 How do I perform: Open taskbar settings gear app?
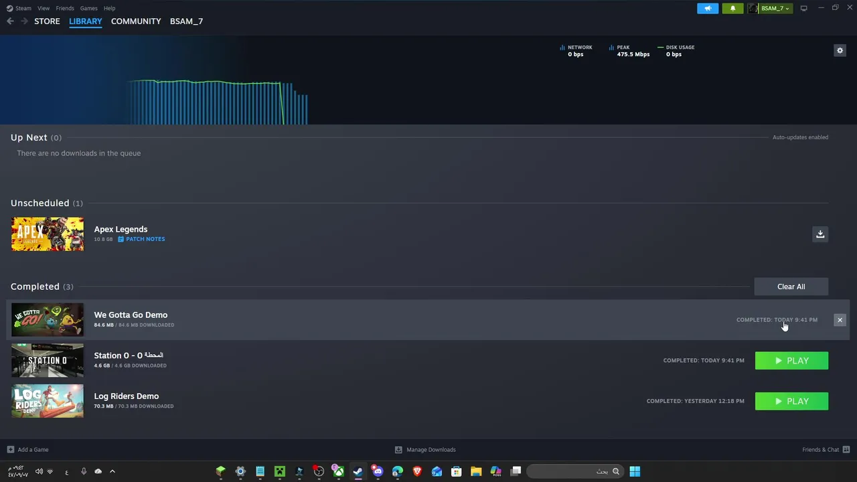tap(240, 471)
